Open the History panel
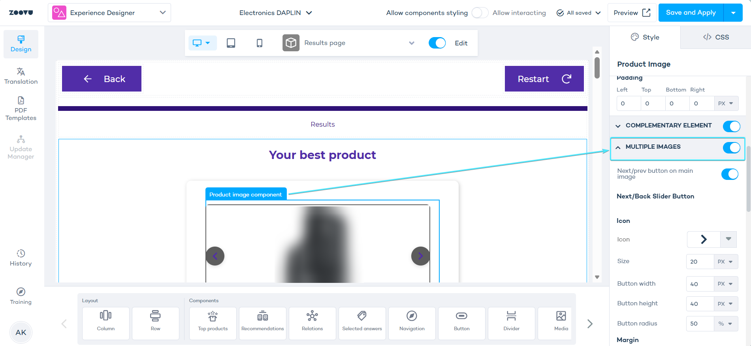This screenshot has height=346, width=751. tap(21, 258)
